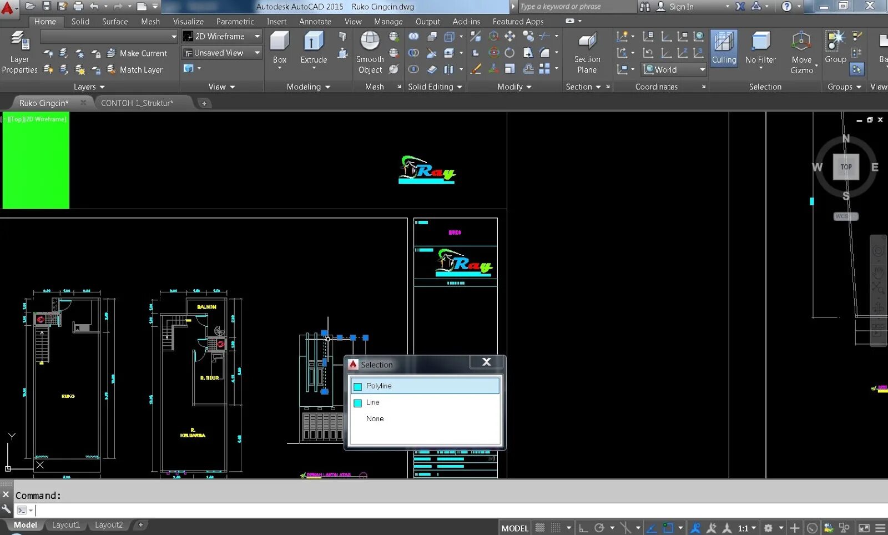Viewport: 888px width, 535px height.
Task: Expand the Layers panel
Action: tap(89, 87)
